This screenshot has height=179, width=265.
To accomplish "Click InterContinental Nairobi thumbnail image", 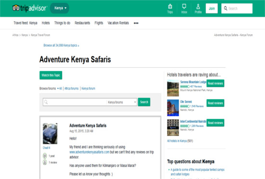I will 173,128.
